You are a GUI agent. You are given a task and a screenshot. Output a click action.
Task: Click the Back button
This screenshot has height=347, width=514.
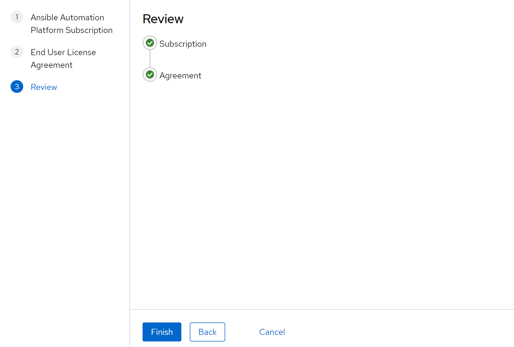[207, 332]
